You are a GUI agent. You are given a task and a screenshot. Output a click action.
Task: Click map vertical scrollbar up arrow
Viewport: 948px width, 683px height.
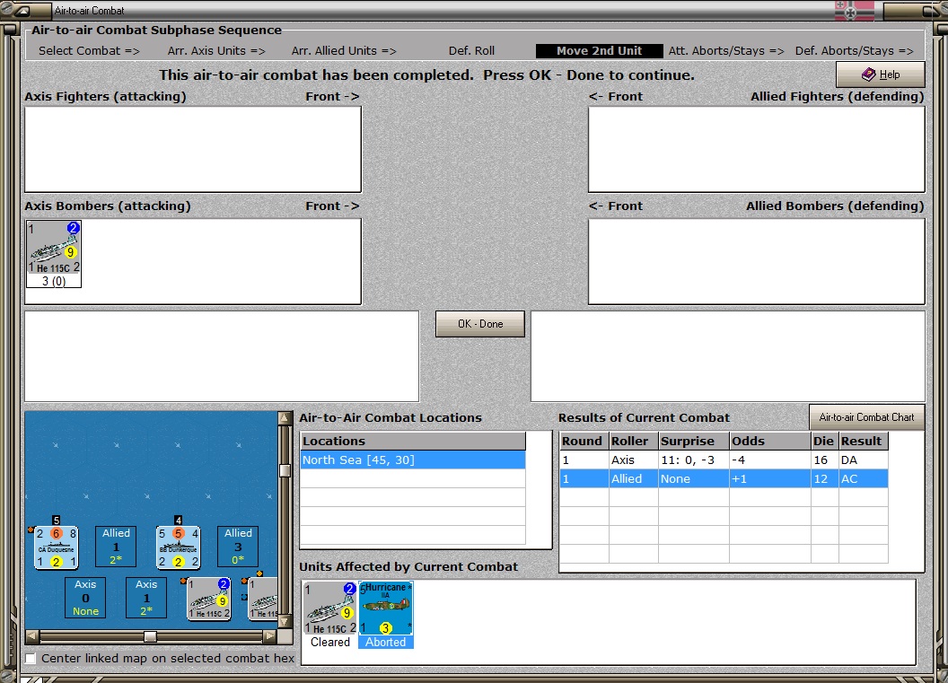[x=285, y=417]
